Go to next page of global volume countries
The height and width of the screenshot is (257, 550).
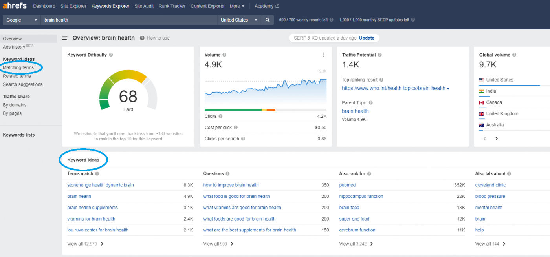point(497,139)
